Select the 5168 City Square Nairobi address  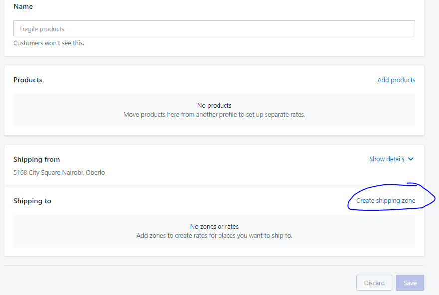59,173
